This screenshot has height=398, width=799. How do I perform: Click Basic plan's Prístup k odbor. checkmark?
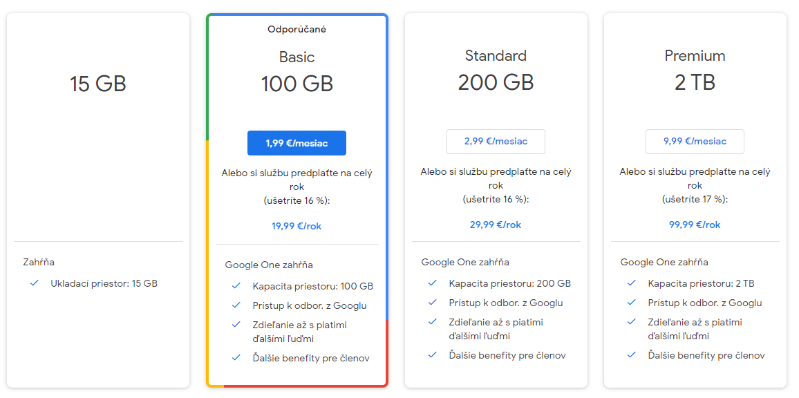click(236, 305)
